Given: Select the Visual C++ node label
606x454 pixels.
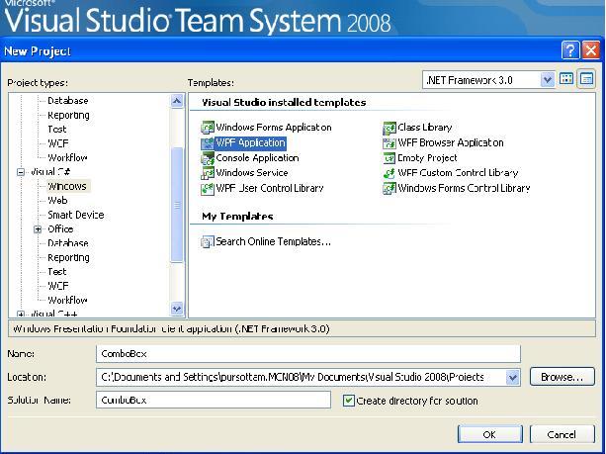Looking at the screenshot, I should [53, 314].
